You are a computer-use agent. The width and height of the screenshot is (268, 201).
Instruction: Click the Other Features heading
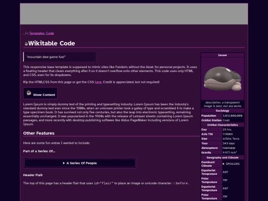coord(39,133)
